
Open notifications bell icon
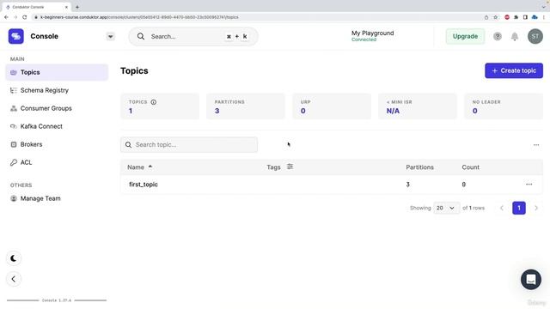(x=515, y=36)
